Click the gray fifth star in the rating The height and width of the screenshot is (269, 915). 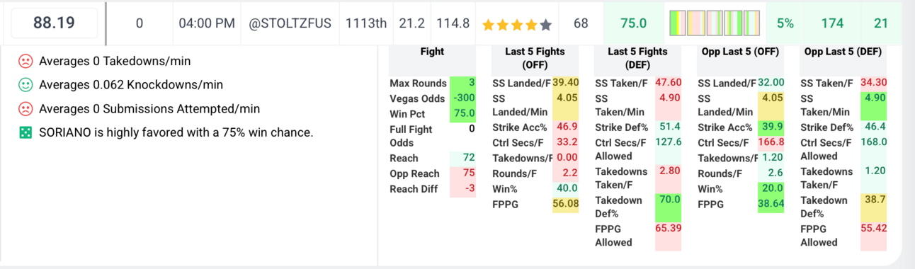point(545,24)
